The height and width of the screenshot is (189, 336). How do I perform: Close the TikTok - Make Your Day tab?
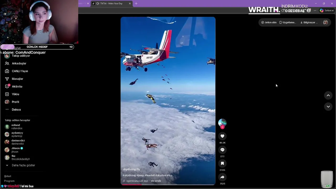130,3
